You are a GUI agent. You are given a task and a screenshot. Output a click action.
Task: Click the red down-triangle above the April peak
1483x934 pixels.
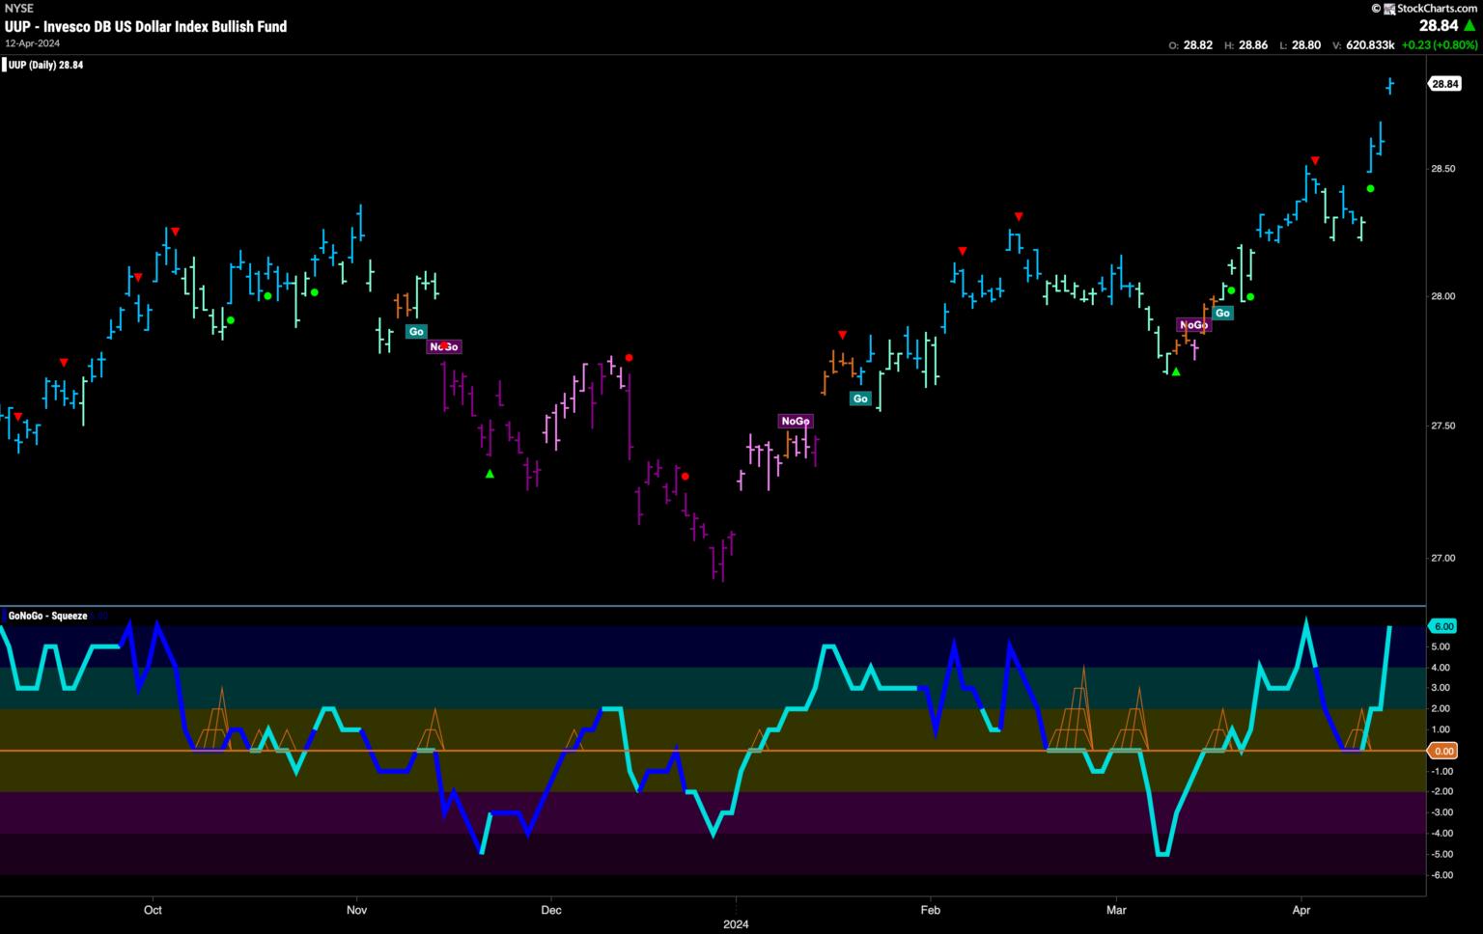tap(1315, 160)
